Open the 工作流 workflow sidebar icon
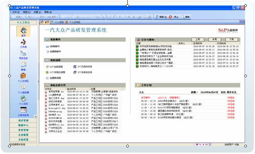Viewport: 255px width, 154px height. (23, 42)
